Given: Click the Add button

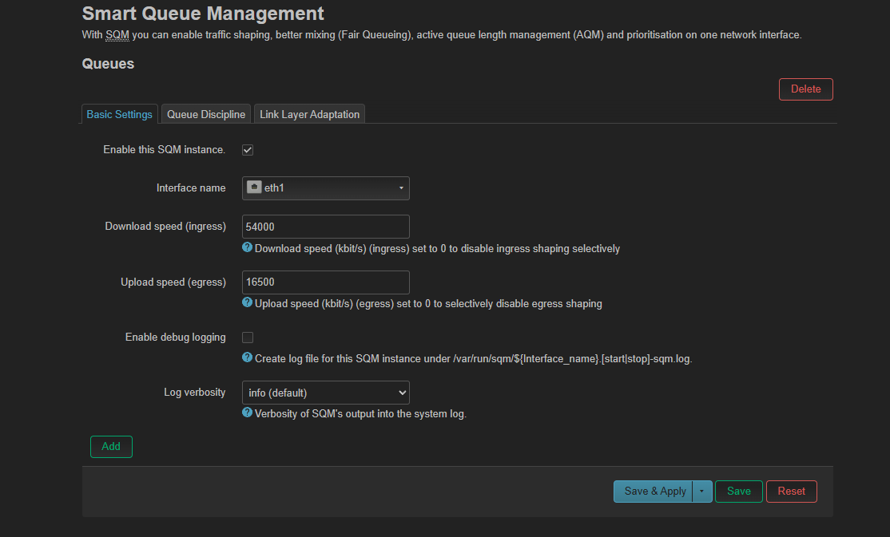Looking at the screenshot, I should (111, 447).
